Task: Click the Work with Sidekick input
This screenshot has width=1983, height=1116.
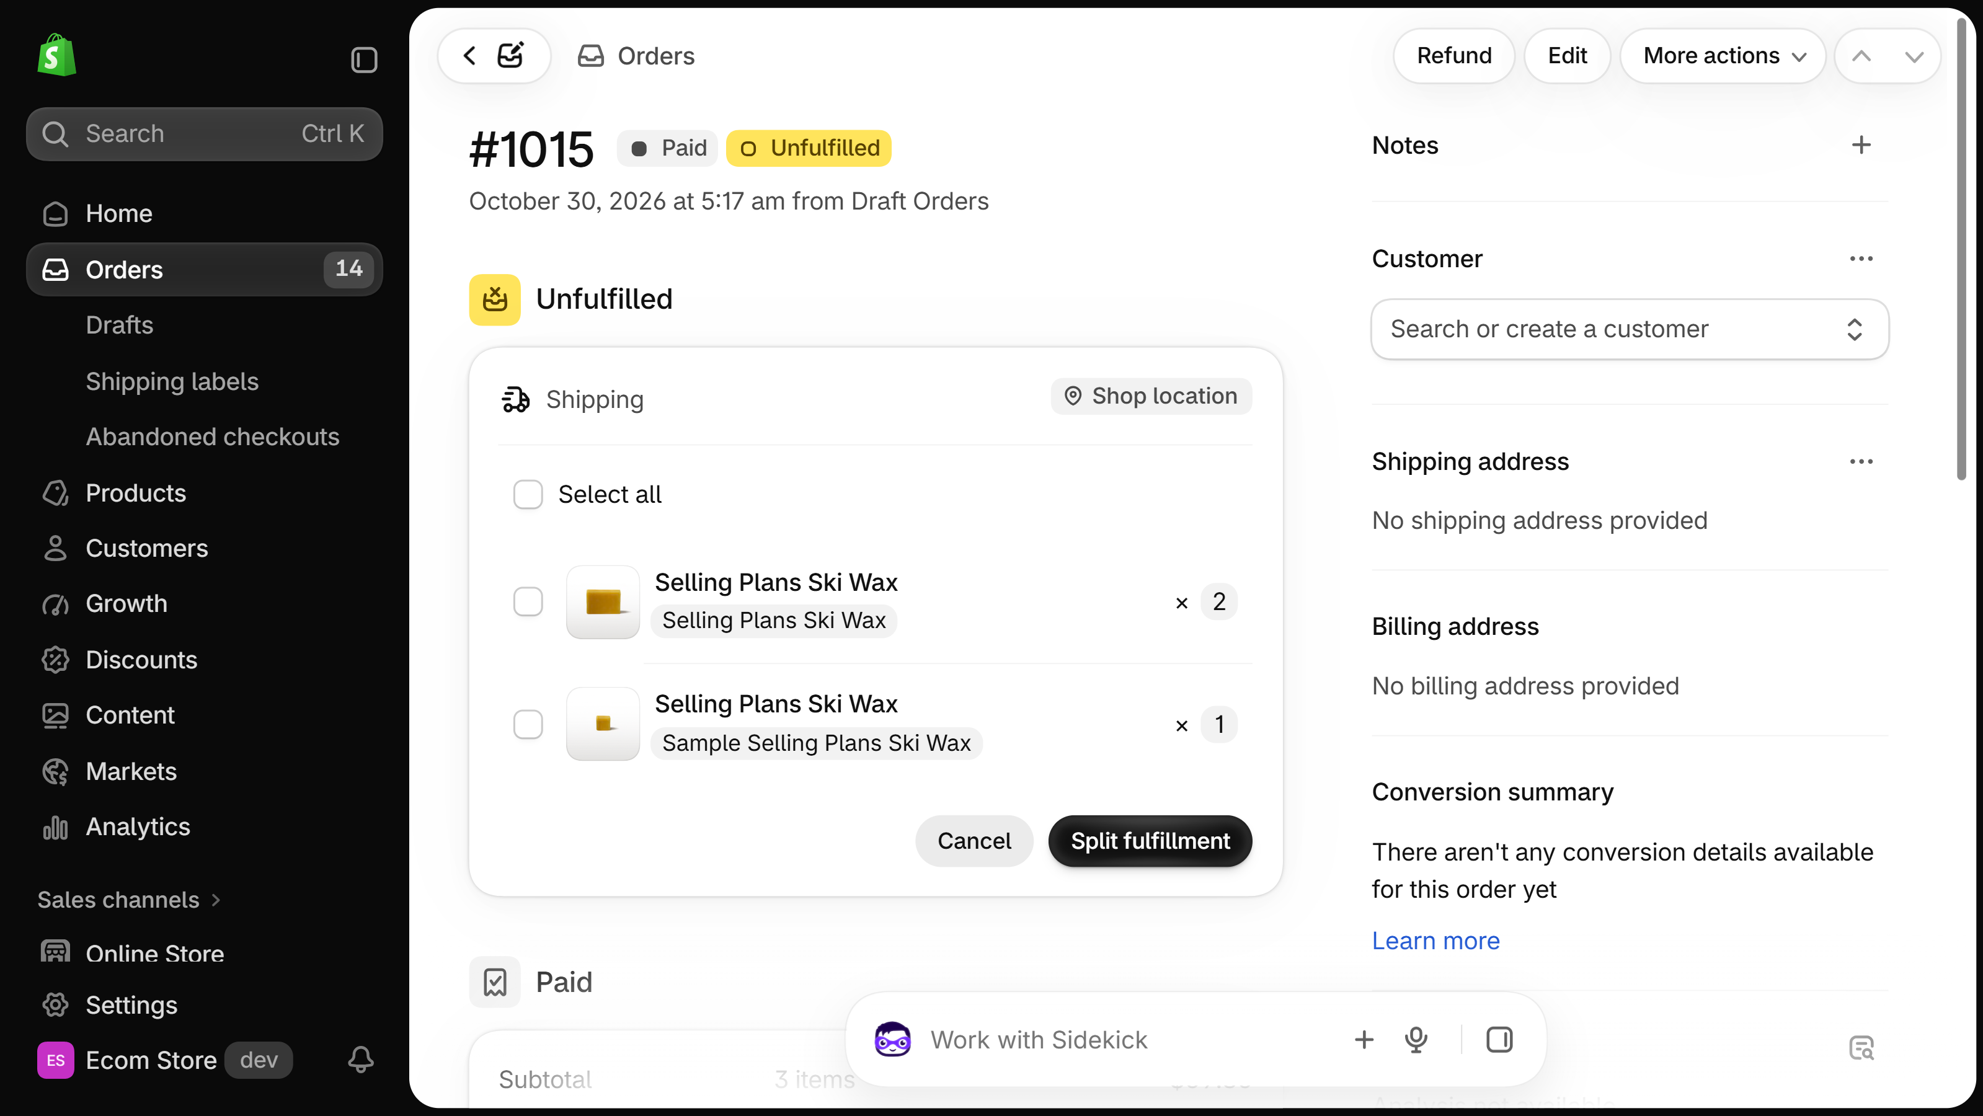Action: tap(1039, 1040)
